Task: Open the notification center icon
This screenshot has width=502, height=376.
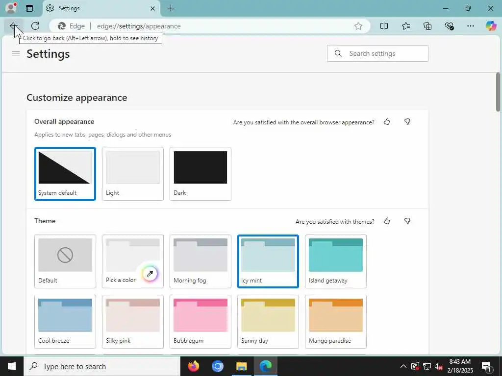Action: (x=486, y=366)
